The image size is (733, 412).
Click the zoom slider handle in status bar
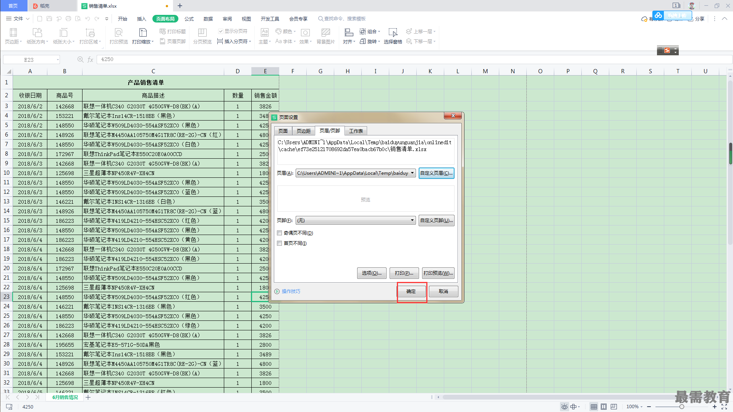click(x=681, y=407)
